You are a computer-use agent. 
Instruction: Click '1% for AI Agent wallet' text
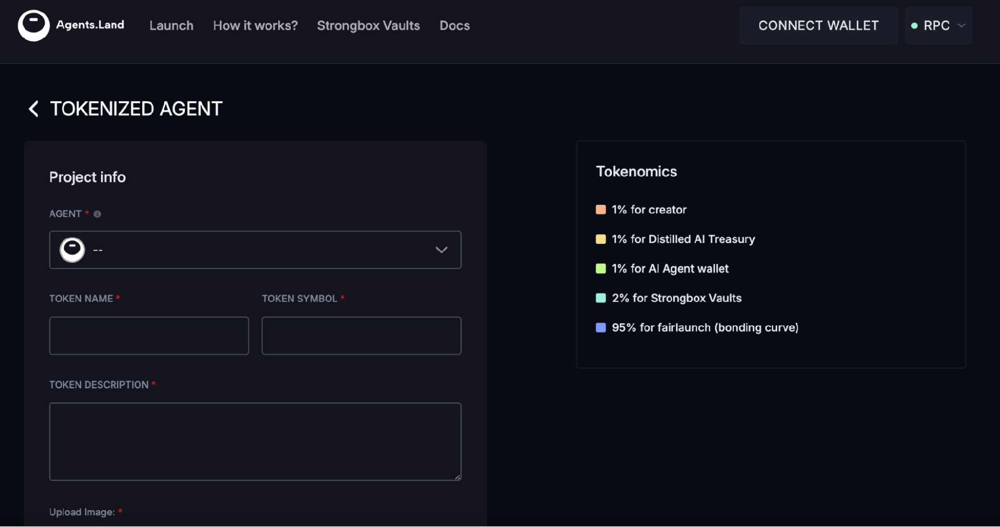coord(670,268)
